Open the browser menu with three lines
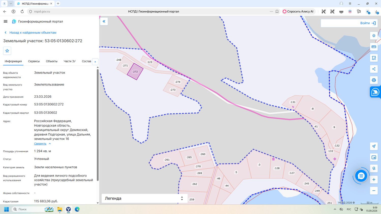The height and width of the screenshot is (214, 381). coord(350,4)
